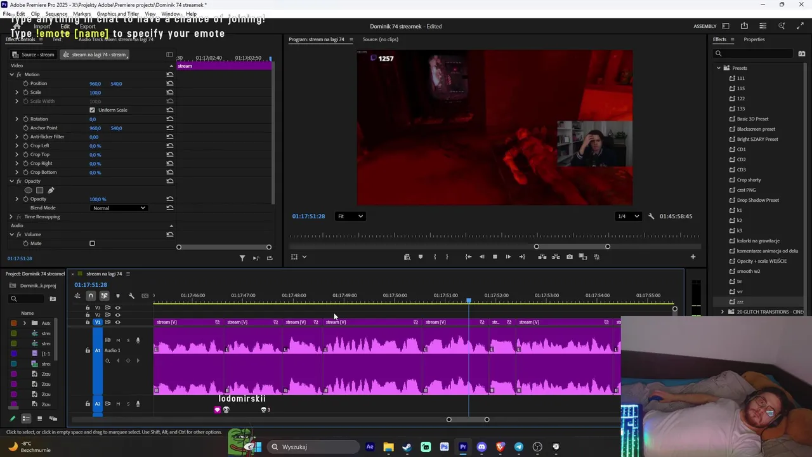Add a marker from timeline header
812x457 pixels.
[x=117, y=296]
